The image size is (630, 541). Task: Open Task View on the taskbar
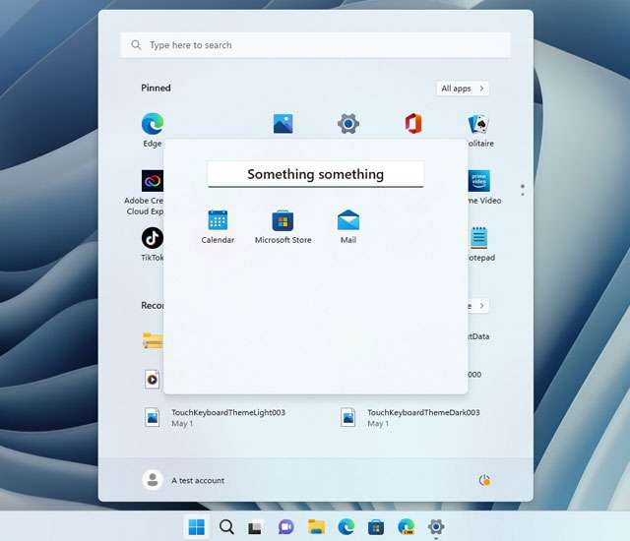tap(256, 527)
